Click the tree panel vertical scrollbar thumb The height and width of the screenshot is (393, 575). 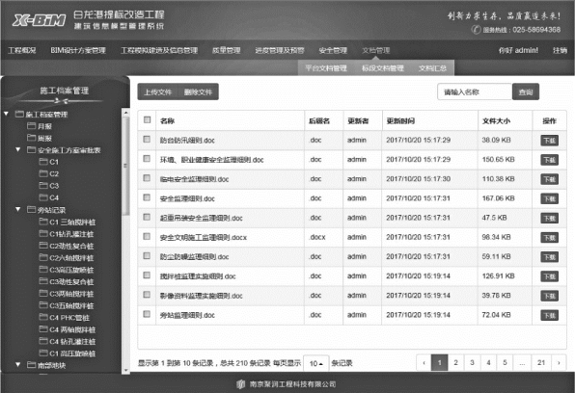[x=126, y=166]
